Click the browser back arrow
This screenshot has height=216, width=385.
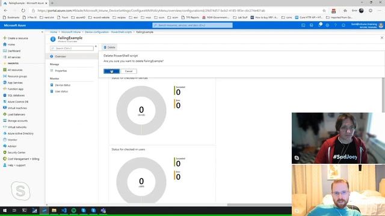[x=5, y=11]
